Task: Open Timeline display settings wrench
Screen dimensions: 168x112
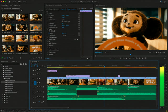Action: click(x=43, y=66)
